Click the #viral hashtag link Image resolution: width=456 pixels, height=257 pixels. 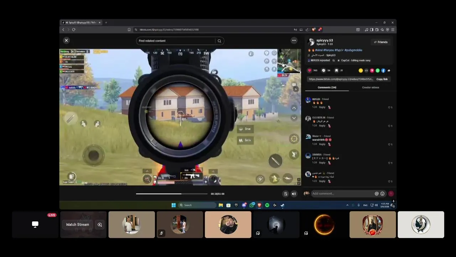tap(319, 50)
